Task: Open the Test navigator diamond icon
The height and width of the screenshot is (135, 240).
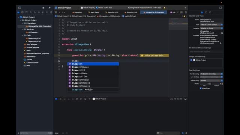Action: [x=39, y=12]
